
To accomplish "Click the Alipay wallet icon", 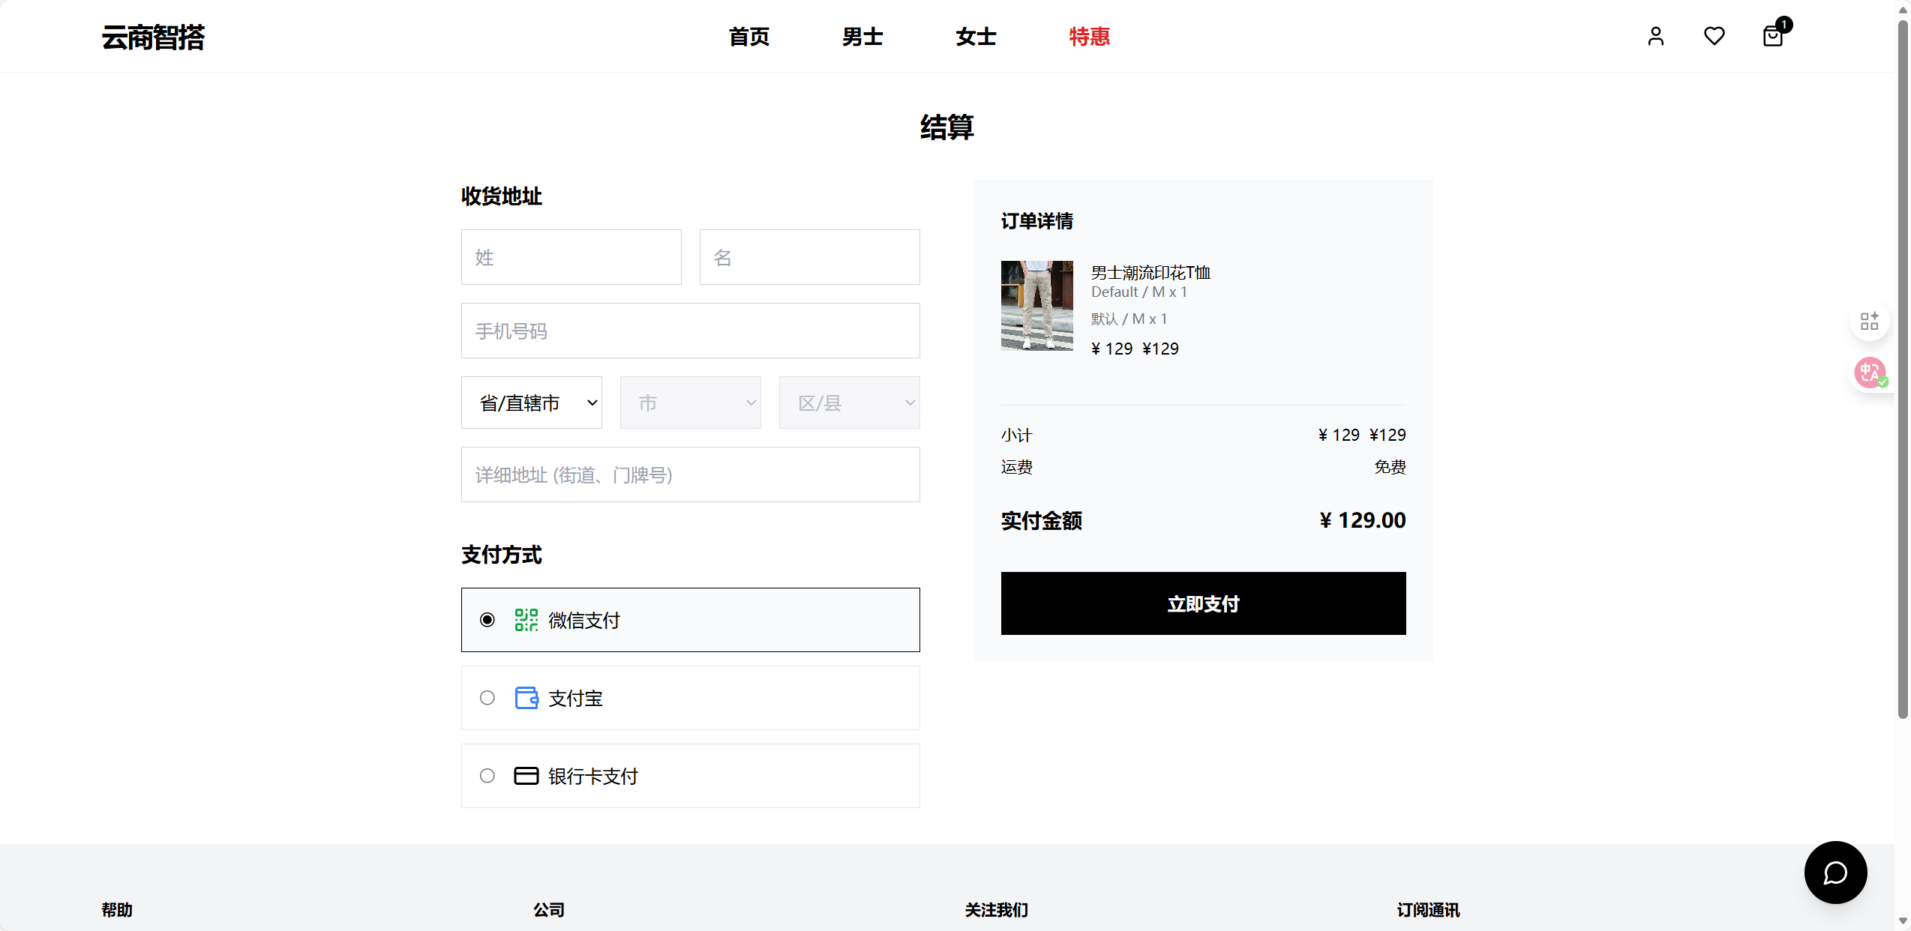I will (526, 698).
